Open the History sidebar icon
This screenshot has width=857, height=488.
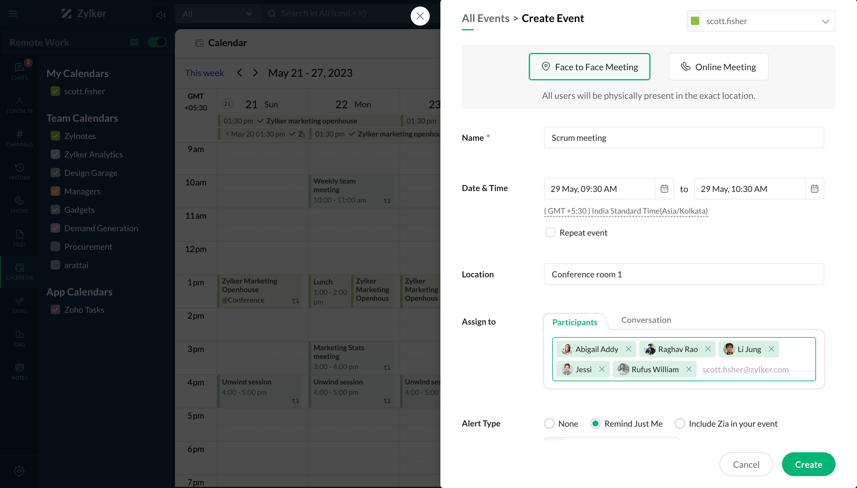coord(19,172)
